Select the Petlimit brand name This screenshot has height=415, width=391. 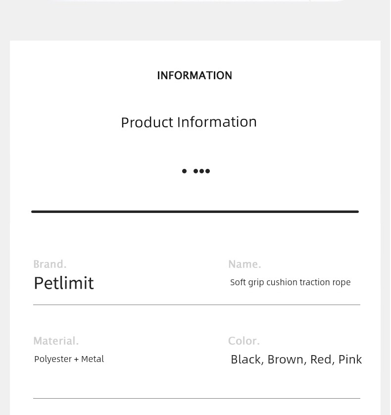[x=64, y=283]
